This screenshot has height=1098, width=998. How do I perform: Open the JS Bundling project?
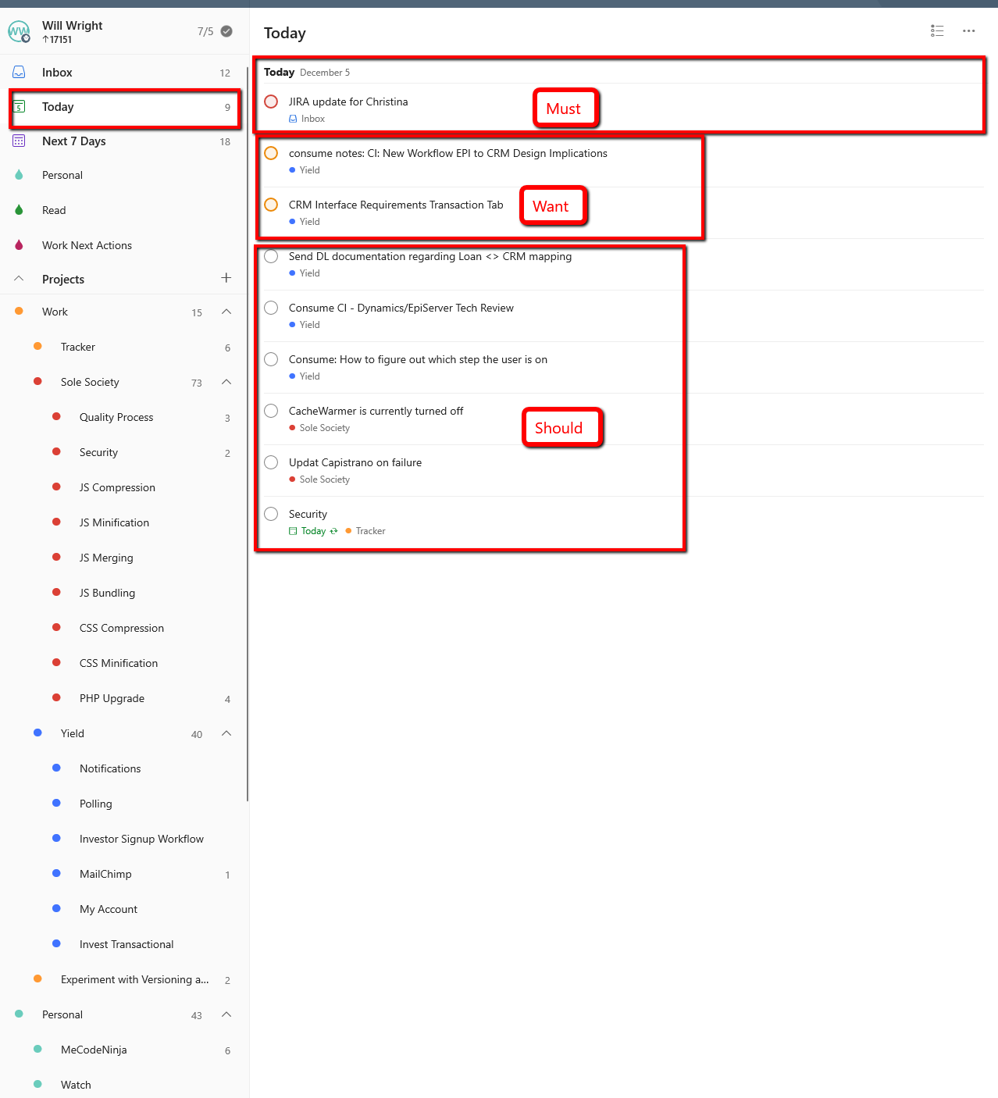[x=123, y=593]
